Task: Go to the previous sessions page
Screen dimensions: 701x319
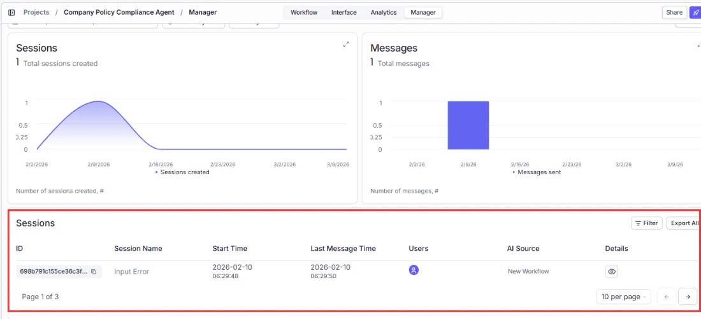Action: coord(667,297)
